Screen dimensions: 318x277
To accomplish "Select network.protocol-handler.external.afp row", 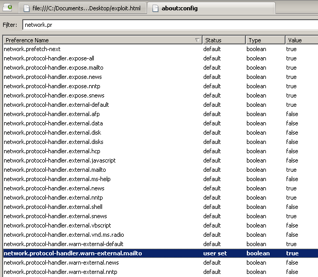I will (160, 114).
